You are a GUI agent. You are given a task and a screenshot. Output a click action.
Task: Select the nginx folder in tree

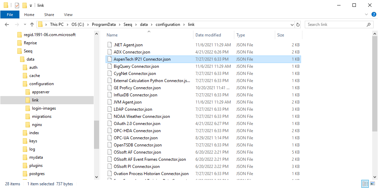tap(37, 125)
